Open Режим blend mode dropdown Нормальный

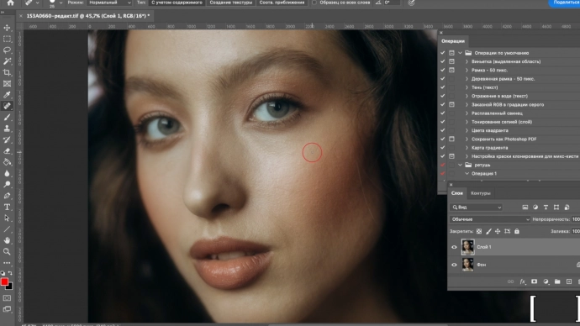(109, 3)
